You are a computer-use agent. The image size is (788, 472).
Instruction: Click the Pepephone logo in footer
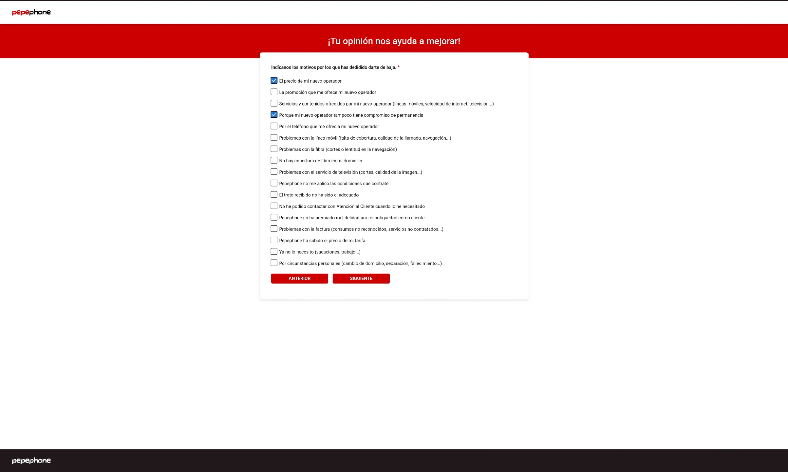31,461
